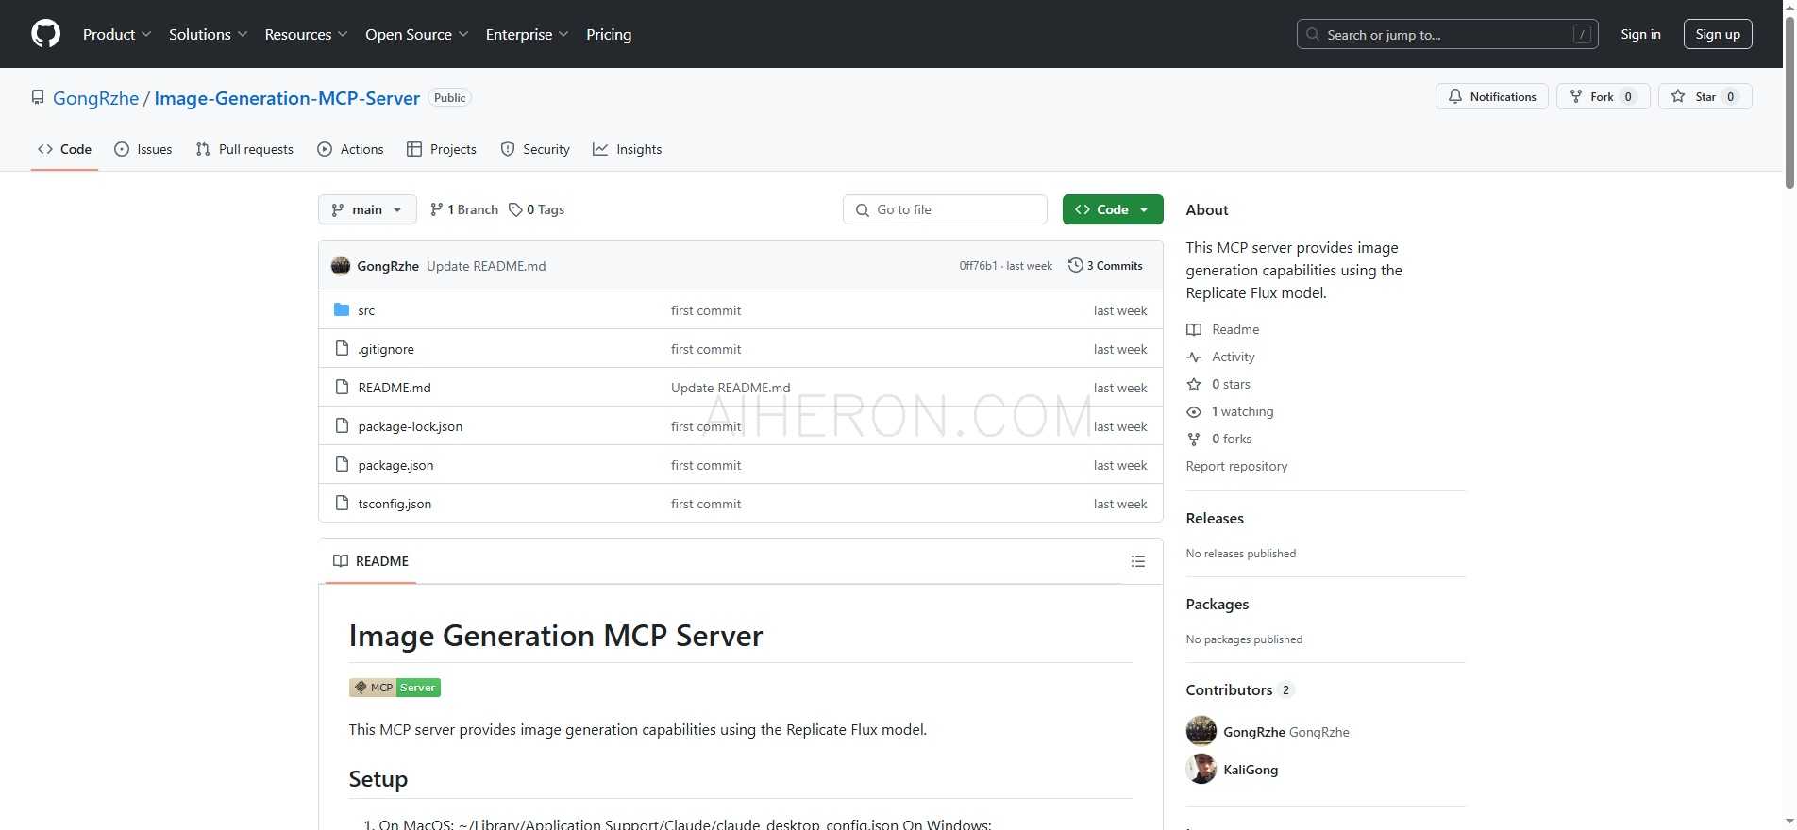Click the .gitignore file icon

click(x=342, y=348)
